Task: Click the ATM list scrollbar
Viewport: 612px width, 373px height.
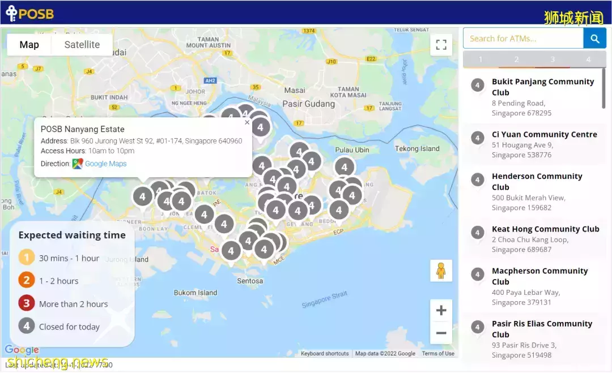Action: [604, 89]
